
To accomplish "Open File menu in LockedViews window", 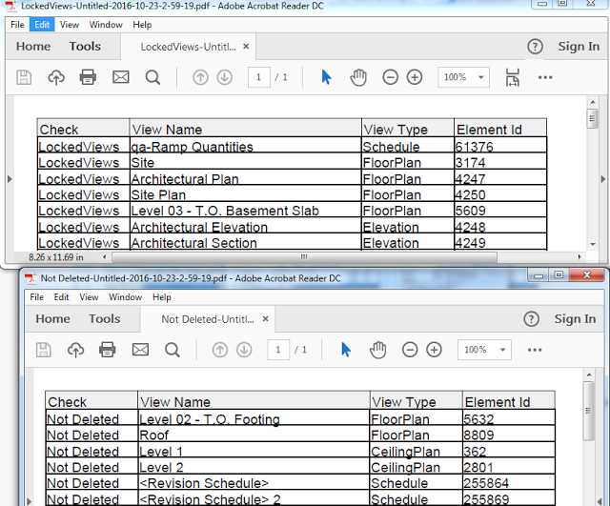I will pyautogui.click(x=17, y=25).
